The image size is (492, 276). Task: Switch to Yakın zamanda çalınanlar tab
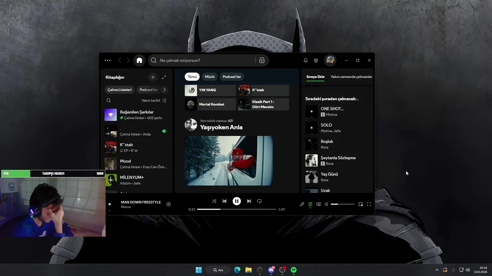pyautogui.click(x=351, y=77)
